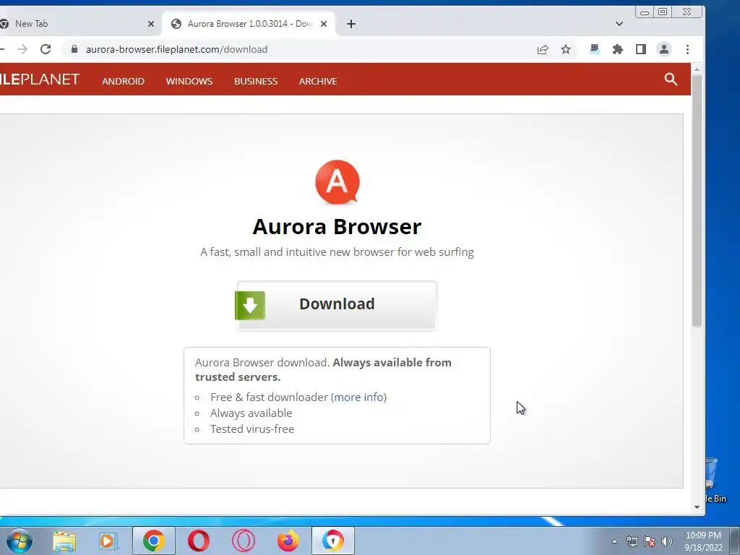This screenshot has width=740, height=555.
Task: Open the Windows Start menu
Action: coord(20,541)
